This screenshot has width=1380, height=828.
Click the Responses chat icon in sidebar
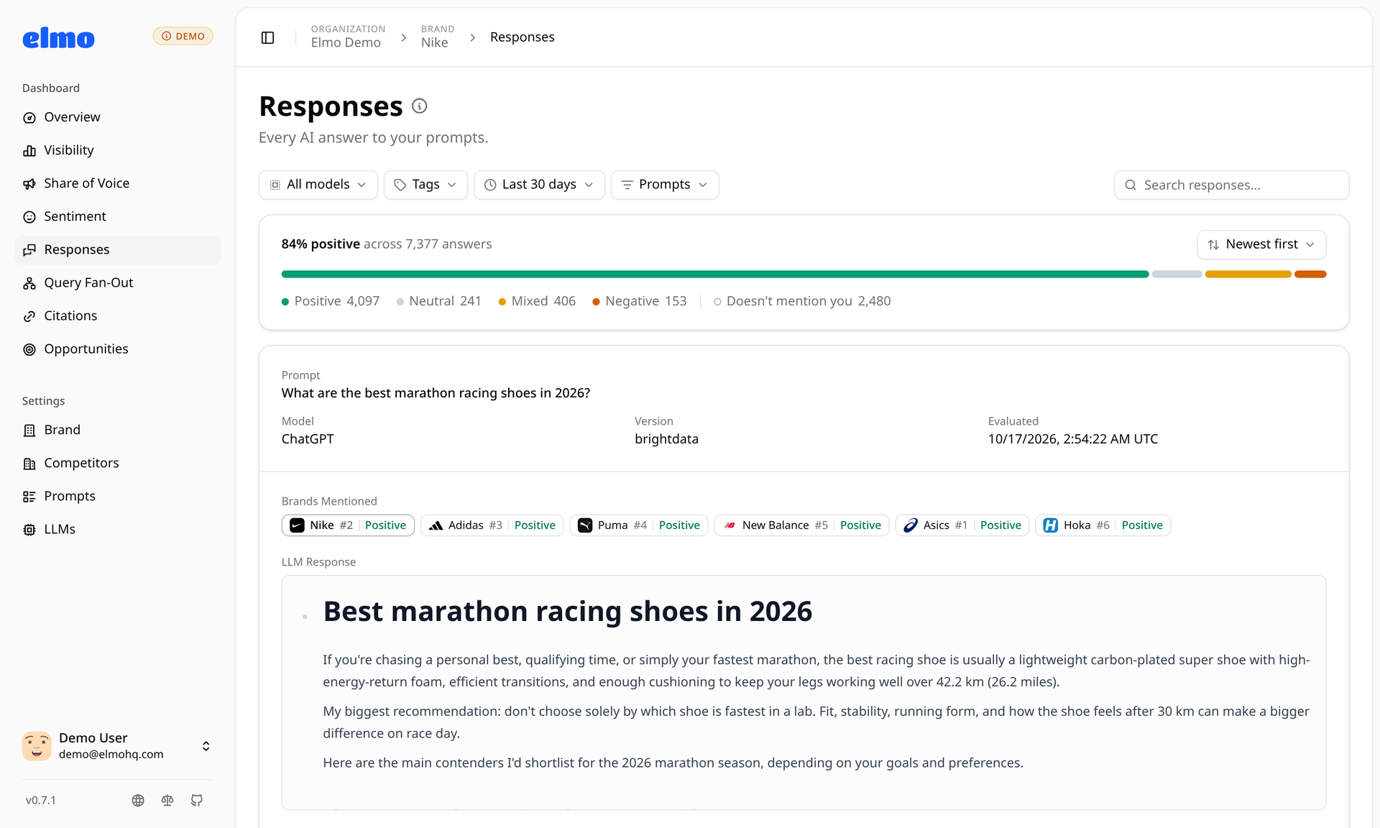point(29,250)
